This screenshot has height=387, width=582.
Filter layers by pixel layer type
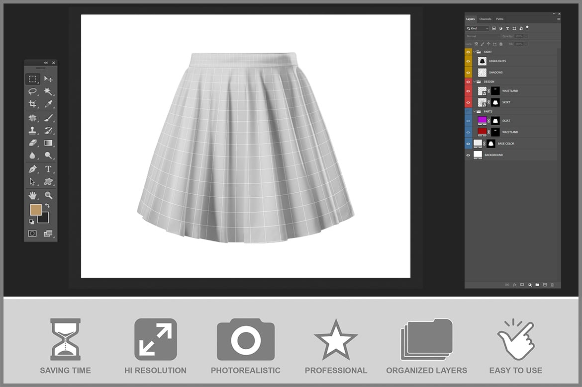point(494,28)
